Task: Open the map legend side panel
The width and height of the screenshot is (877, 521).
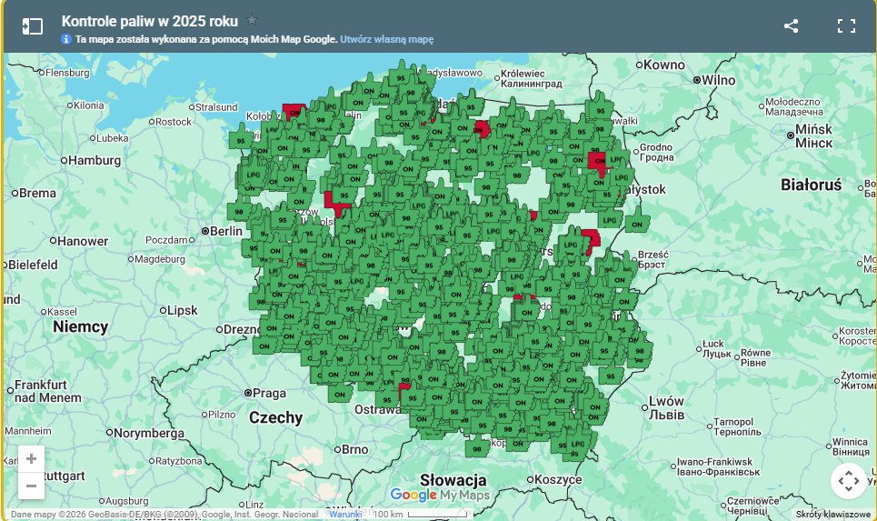Action: (x=32, y=26)
